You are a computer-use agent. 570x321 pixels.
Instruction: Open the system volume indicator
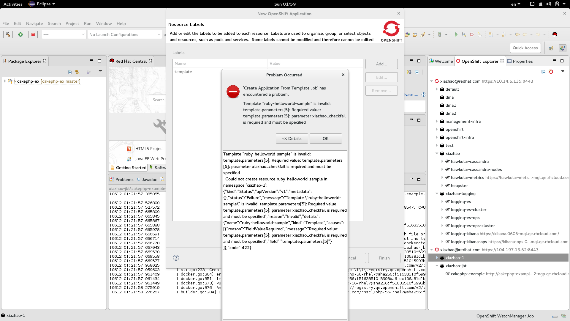[x=549, y=4]
